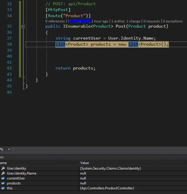This screenshot has height=194, width=187.
Task: Click the "1 hour ago" CodeLens timestamp
Action: [100, 21]
